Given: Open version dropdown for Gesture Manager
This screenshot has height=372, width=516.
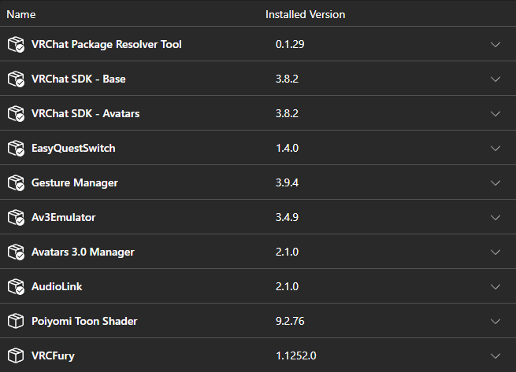Looking at the screenshot, I should (496, 182).
